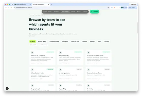The height and width of the screenshot is (97, 142).
Task: Click the Ask Gemini button
Action: point(133,4)
